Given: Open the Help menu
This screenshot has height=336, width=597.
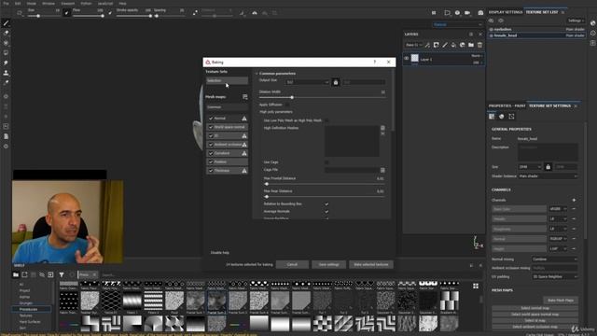Looking at the screenshot, I should [122, 4].
